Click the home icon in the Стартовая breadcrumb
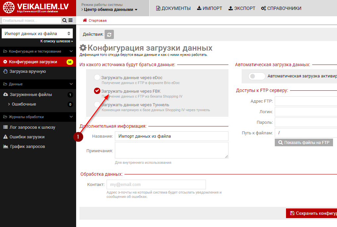The height and width of the screenshot is (227, 337). coord(85,21)
